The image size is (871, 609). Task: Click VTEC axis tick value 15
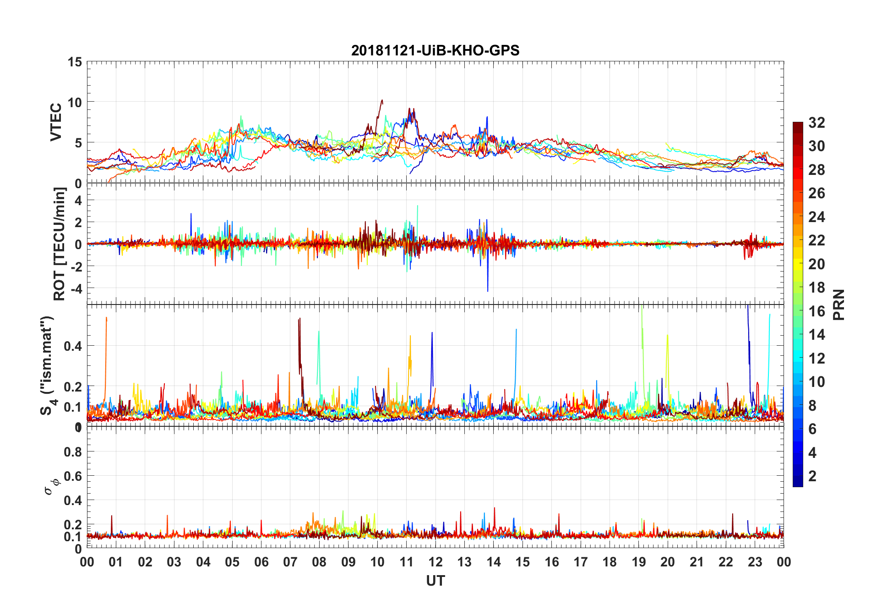tap(75, 62)
